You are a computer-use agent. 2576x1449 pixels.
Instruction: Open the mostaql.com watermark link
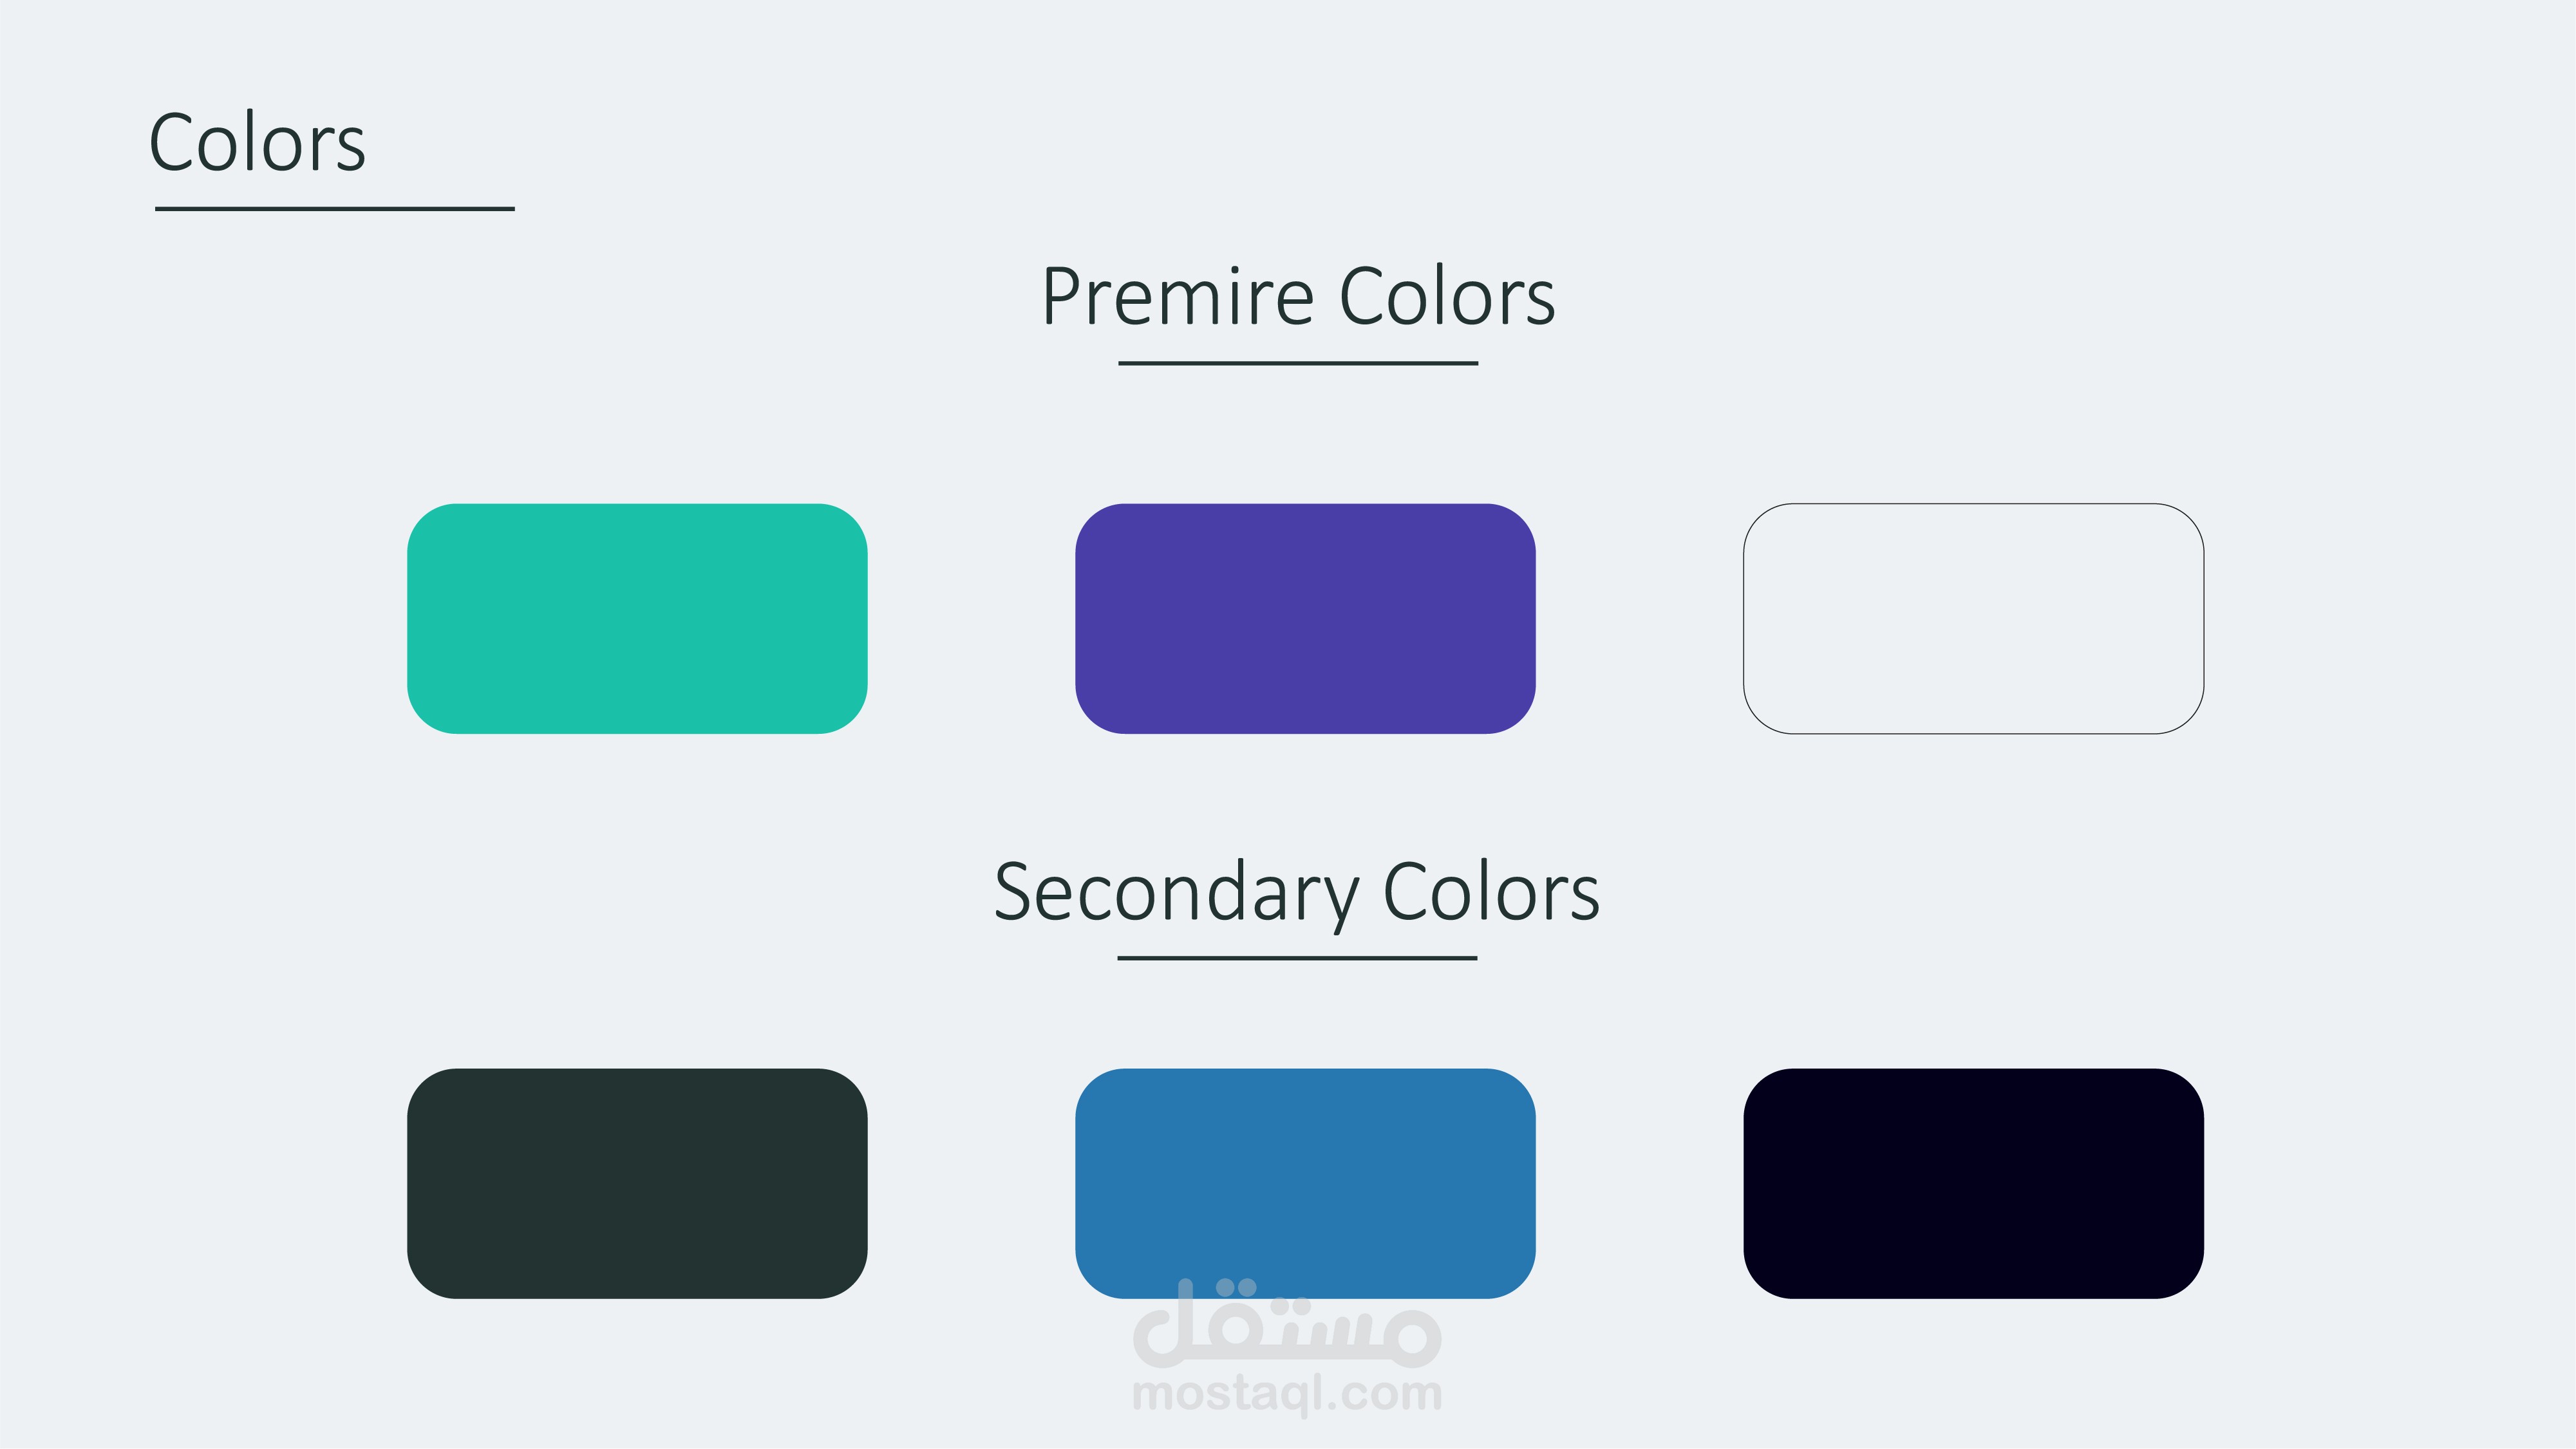coord(1286,1393)
